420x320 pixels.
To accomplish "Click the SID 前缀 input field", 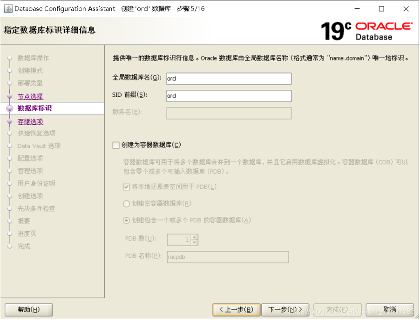I will (x=229, y=96).
